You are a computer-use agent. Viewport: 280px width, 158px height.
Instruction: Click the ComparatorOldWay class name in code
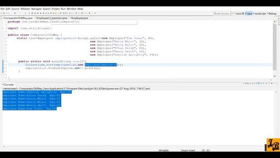(x=45, y=35)
